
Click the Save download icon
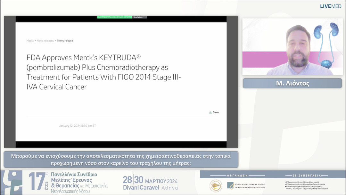[x=210, y=112]
